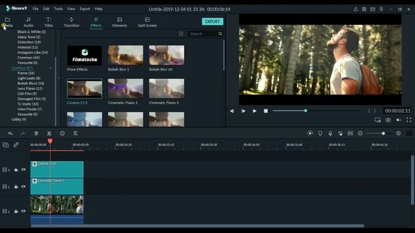415x233 pixels.
Task: Select the Cinematic Flares 1 effect
Action: (x=125, y=89)
